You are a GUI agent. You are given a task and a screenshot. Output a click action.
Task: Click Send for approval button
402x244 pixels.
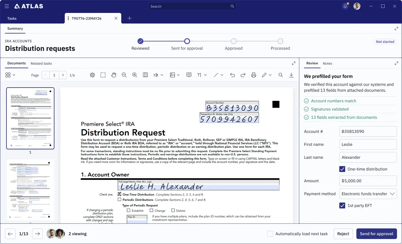(x=377, y=234)
